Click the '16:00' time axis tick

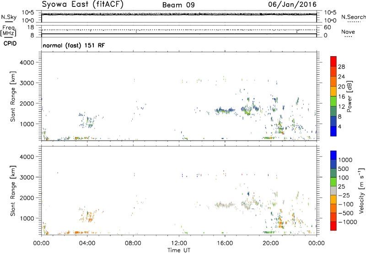coord(225,243)
